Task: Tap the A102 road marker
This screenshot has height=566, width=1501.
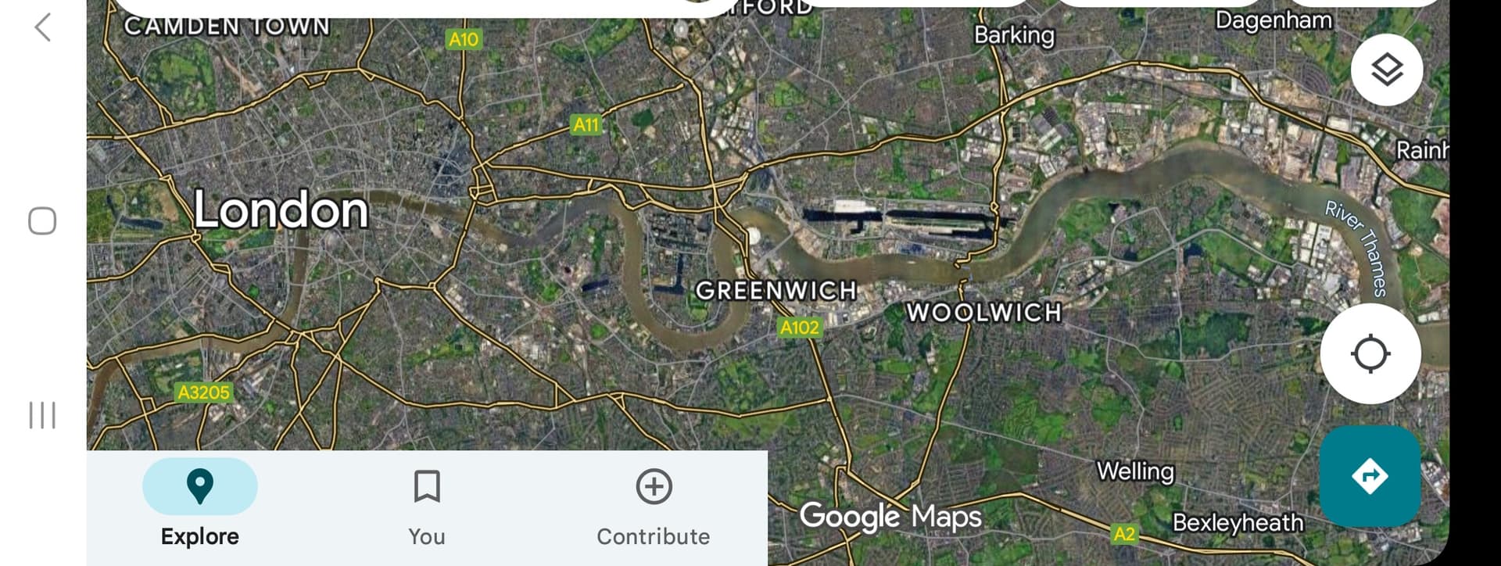Action: click(x=800, y=328)
